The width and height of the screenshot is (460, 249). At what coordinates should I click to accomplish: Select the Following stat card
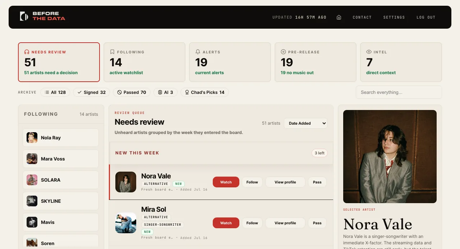click(144, 62)
